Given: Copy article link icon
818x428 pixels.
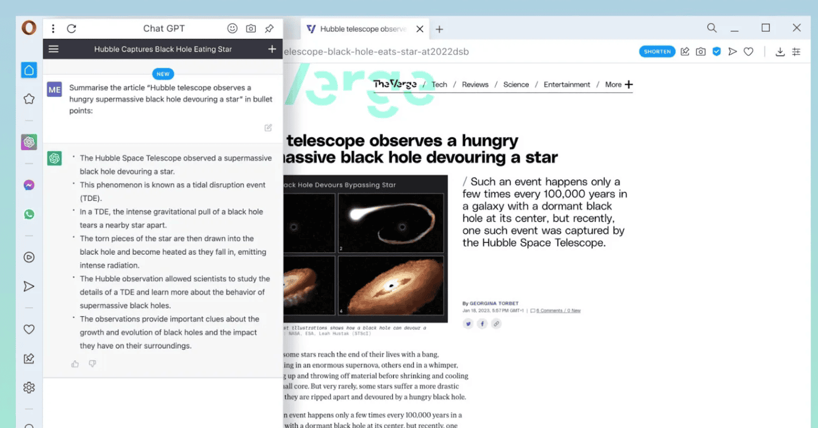Looking at the screenshot, I should (x=496, y=324).
